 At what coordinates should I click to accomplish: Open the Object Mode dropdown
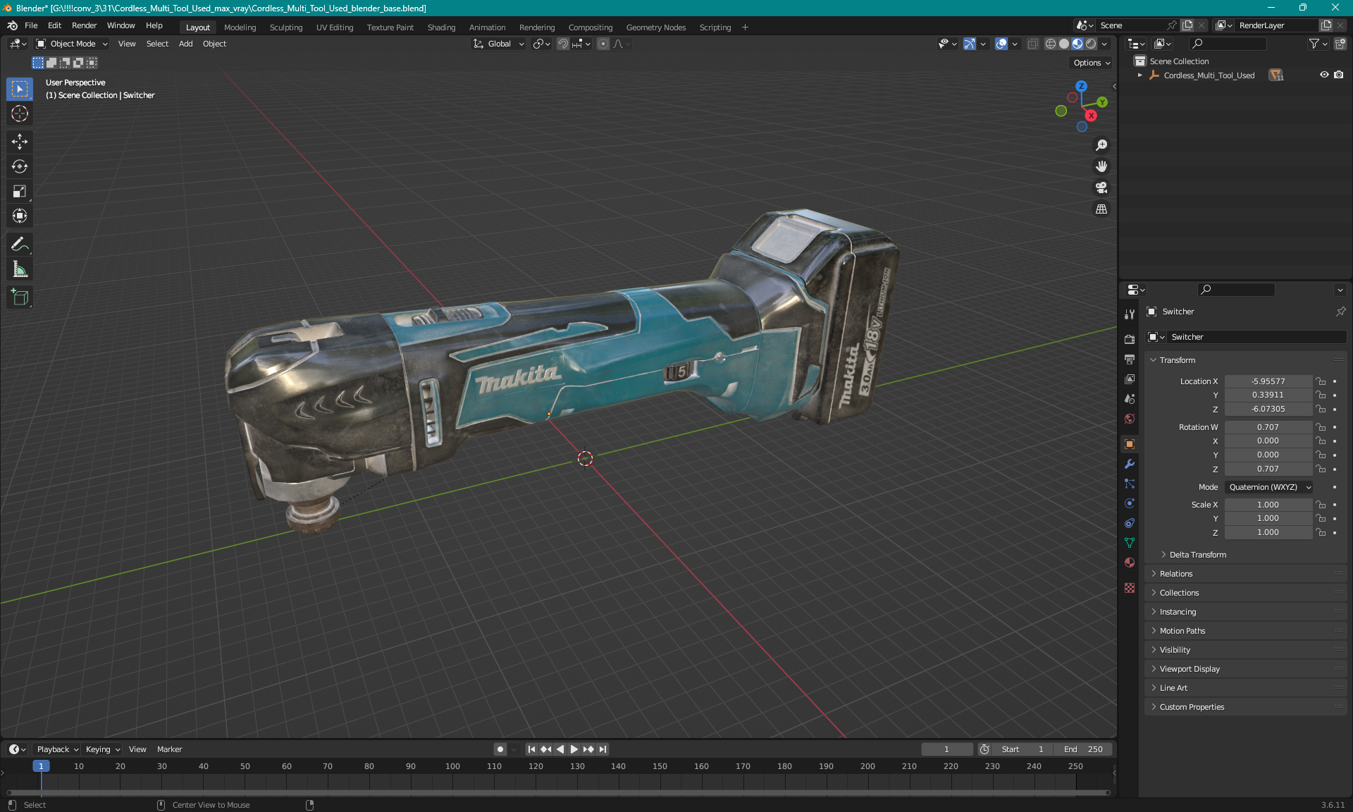73,44
